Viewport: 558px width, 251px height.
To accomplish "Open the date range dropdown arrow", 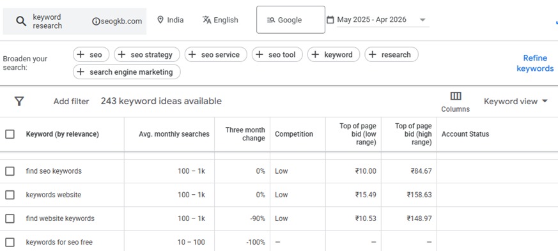I will point(422,20).
